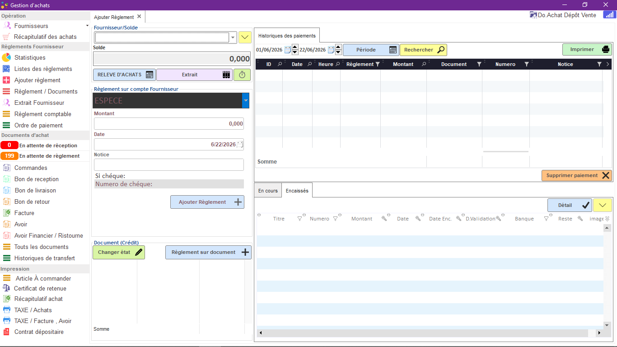Click Certificat de retenue scales icon
Screen dimensions: 617x347
[x=6, y=288]
